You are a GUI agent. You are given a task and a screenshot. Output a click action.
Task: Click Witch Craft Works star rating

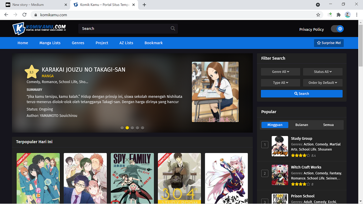pyautogui.click(x=300, y=184)
